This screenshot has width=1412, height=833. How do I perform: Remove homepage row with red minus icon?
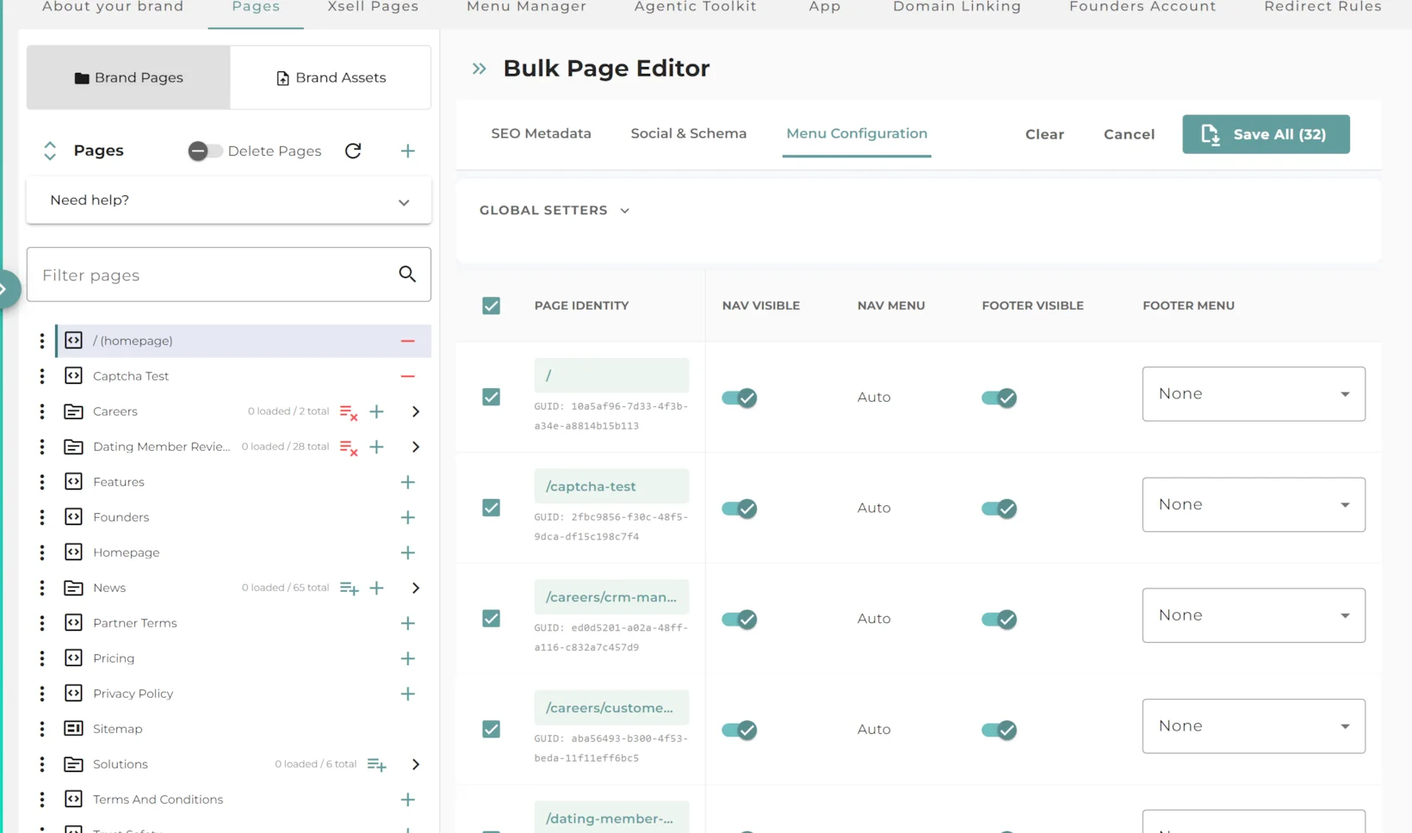coord(408,341)
